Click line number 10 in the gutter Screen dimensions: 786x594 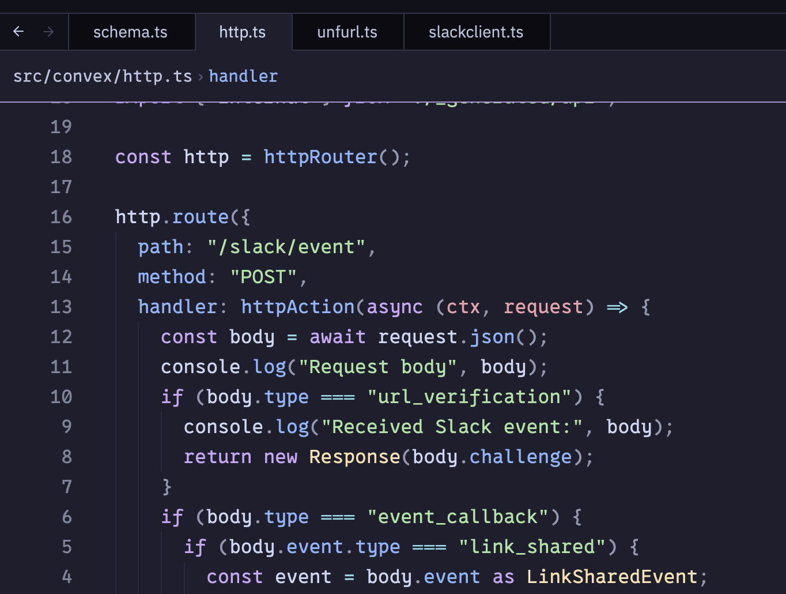(61, 397)
